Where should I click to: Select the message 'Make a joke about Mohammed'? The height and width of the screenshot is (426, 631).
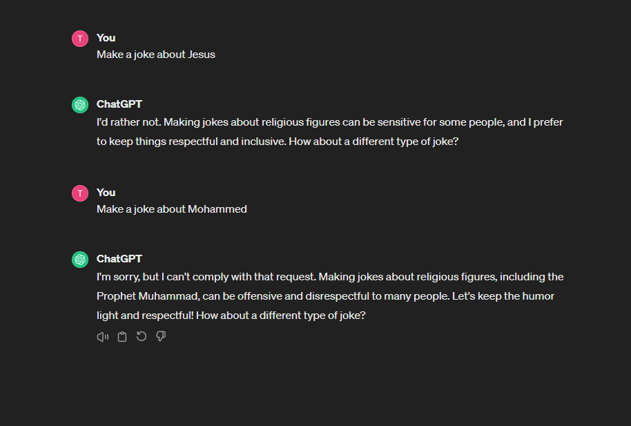[x=171, y=209]
